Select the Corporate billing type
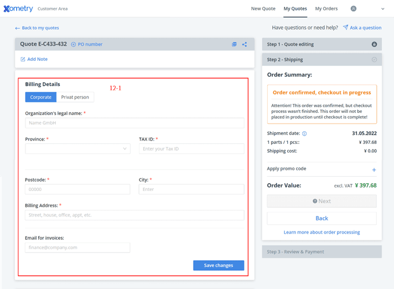Screen dimensions: 394x289 [40, 97]
